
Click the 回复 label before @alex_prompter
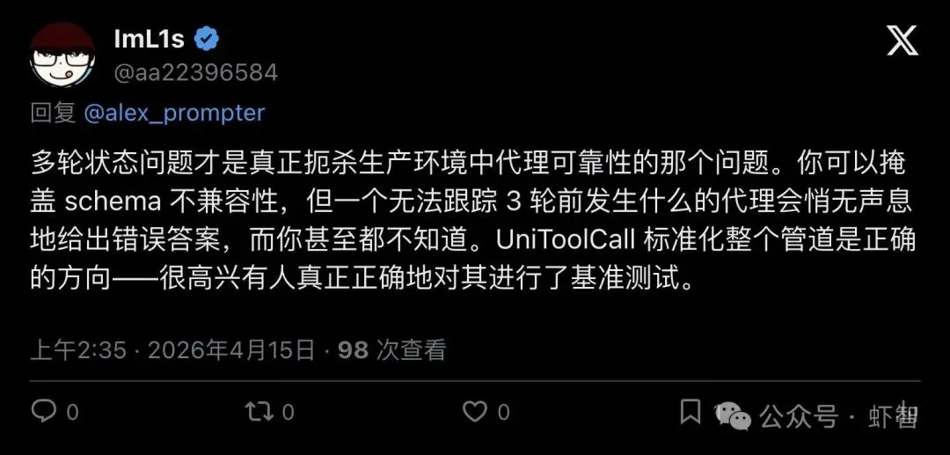tap(53, 114)
